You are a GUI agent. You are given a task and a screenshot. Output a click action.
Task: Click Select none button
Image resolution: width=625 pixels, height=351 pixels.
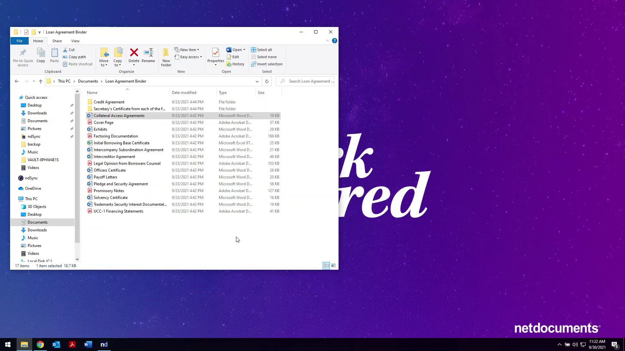tap(264, 57)
